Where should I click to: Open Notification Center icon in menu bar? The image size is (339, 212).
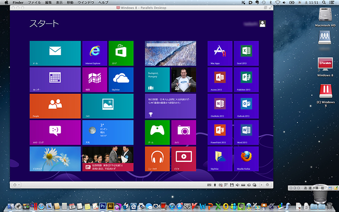331,3
